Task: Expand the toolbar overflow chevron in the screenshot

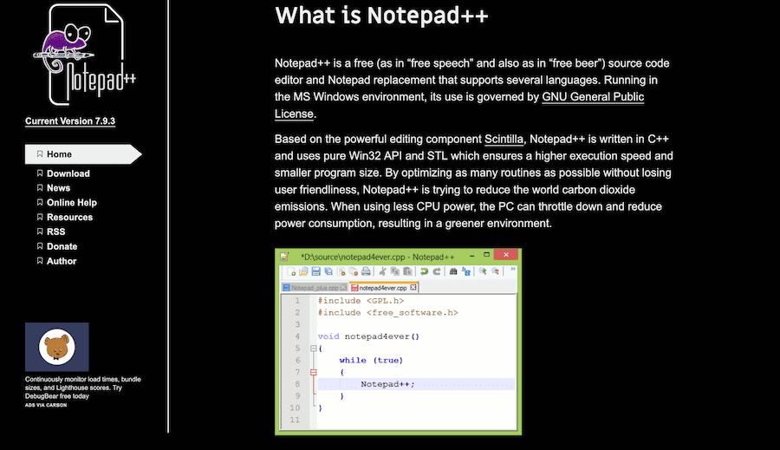Action: pyautogui.click(x=512, y=271)
